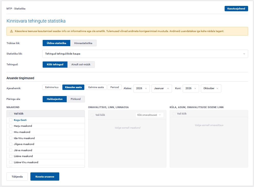Open the Kõik omavalitsused filter dropdown
Image resolution: width=254 pixels, height=187 pixels.
pyautogui.click(x=149, y=115)
